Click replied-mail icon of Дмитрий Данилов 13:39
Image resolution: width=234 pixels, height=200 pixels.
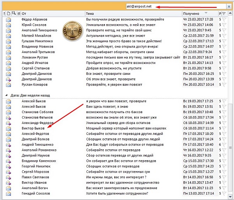point(8,79)
